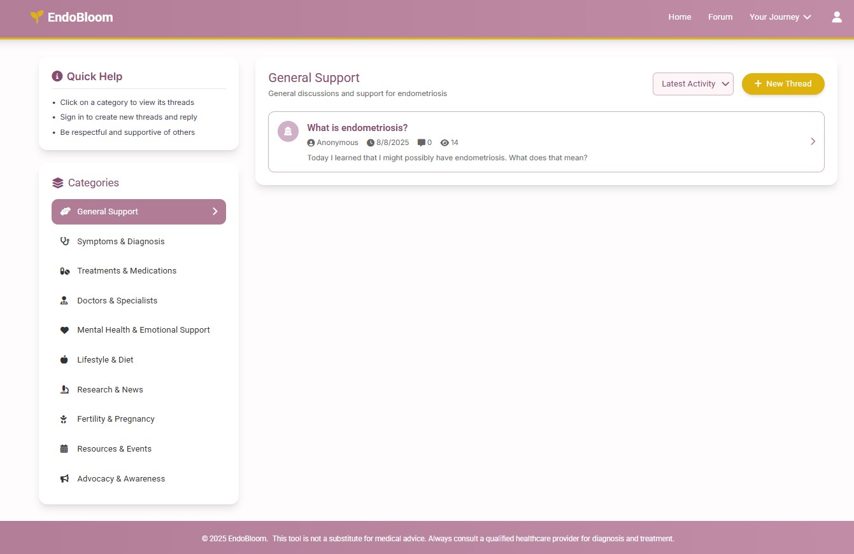Viewport: 854px width, 554px height.
Task: Click the thread author avatar icon
Action: tap(288, 132)
